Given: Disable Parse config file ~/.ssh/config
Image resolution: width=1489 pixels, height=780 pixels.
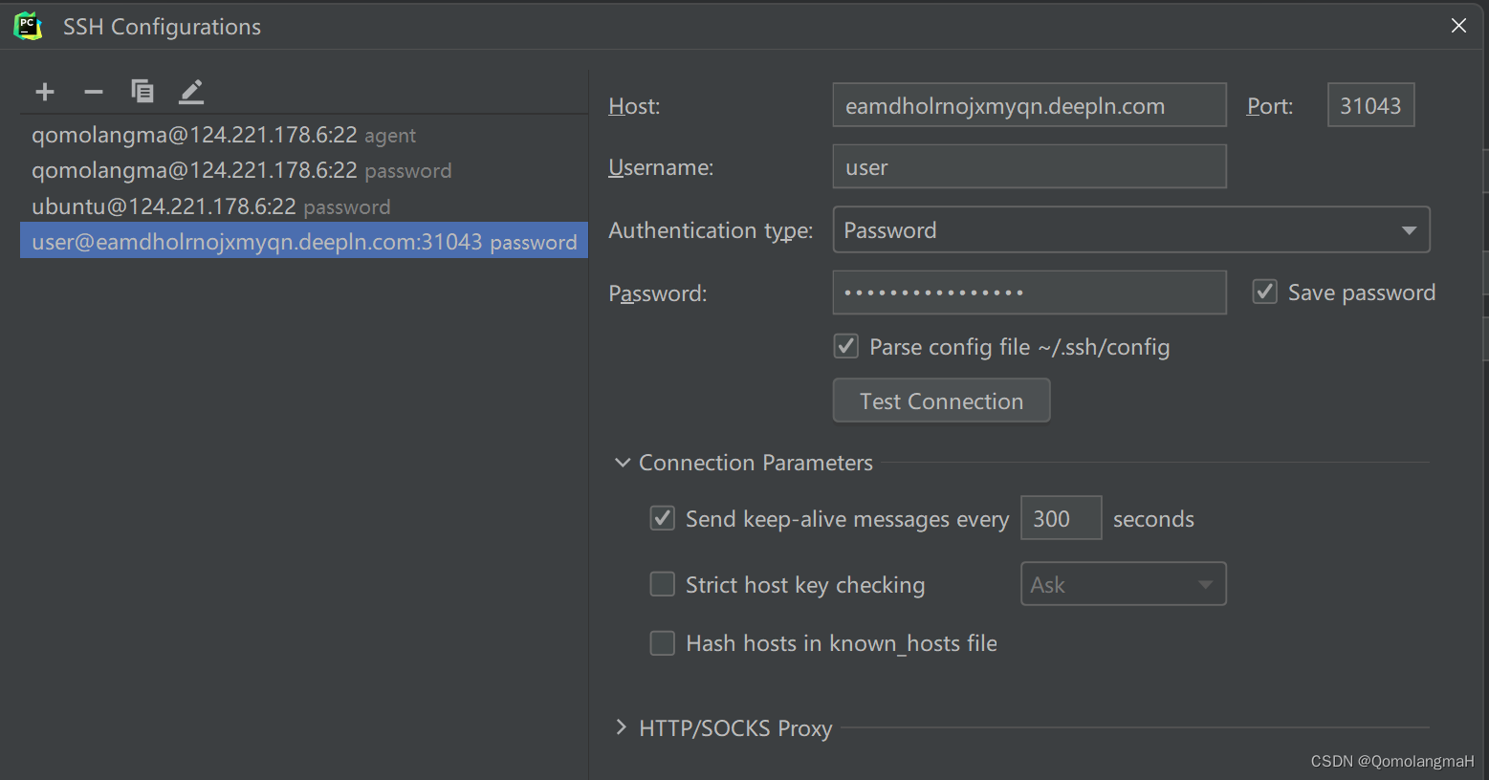Looking at the screenshot, I should click(x=845, y=346).
